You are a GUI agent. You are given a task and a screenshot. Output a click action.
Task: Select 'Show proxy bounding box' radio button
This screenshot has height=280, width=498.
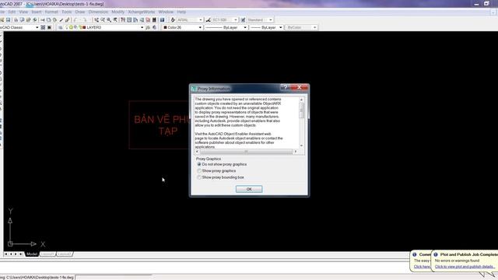(x=199, y=177)
